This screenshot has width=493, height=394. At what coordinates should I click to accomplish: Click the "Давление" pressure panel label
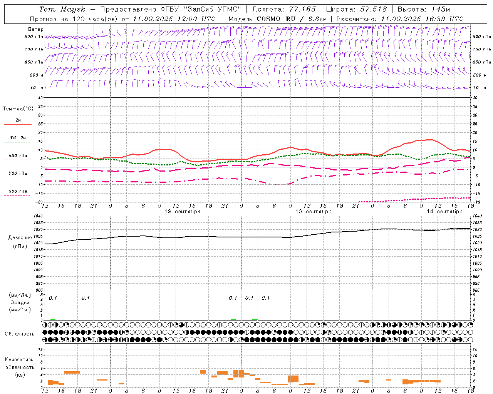coord(20,238)
